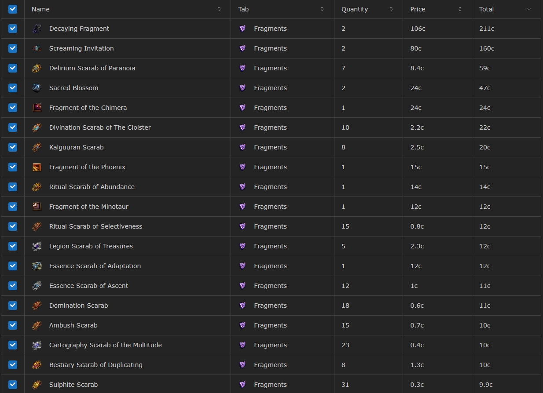Click the Sulphite Scarab item icon
This screenshot has width=543, height=393.
(x=37, y=385)
